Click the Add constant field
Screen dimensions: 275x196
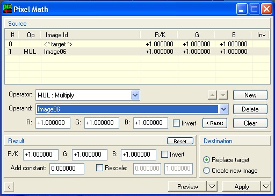[67, 169]
